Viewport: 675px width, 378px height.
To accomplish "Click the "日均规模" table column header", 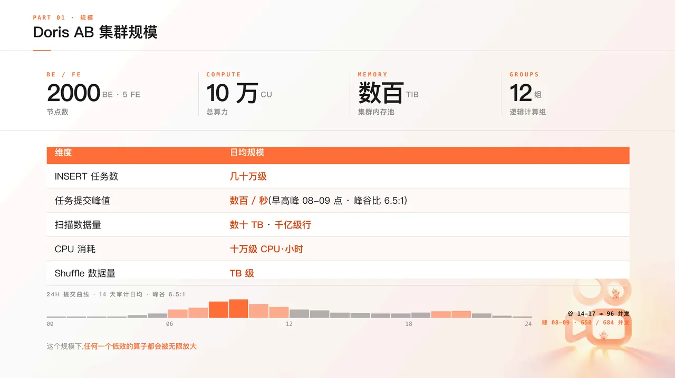I will tap(247, 153).
